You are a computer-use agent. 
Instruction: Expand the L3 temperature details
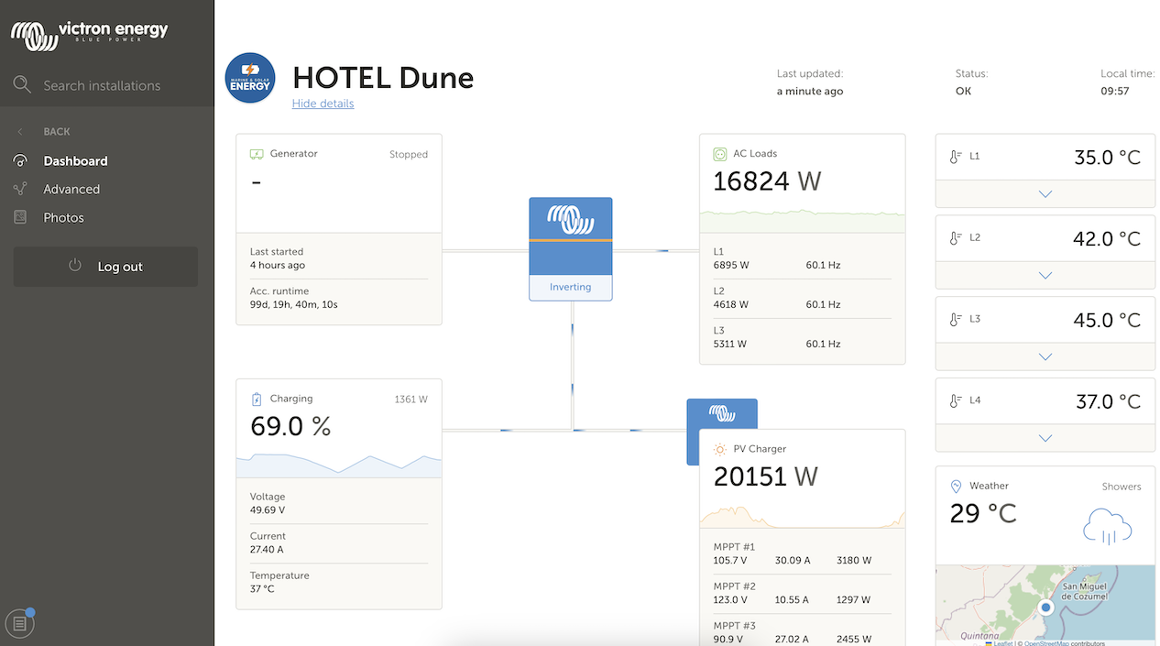(x=1045, y=357)
